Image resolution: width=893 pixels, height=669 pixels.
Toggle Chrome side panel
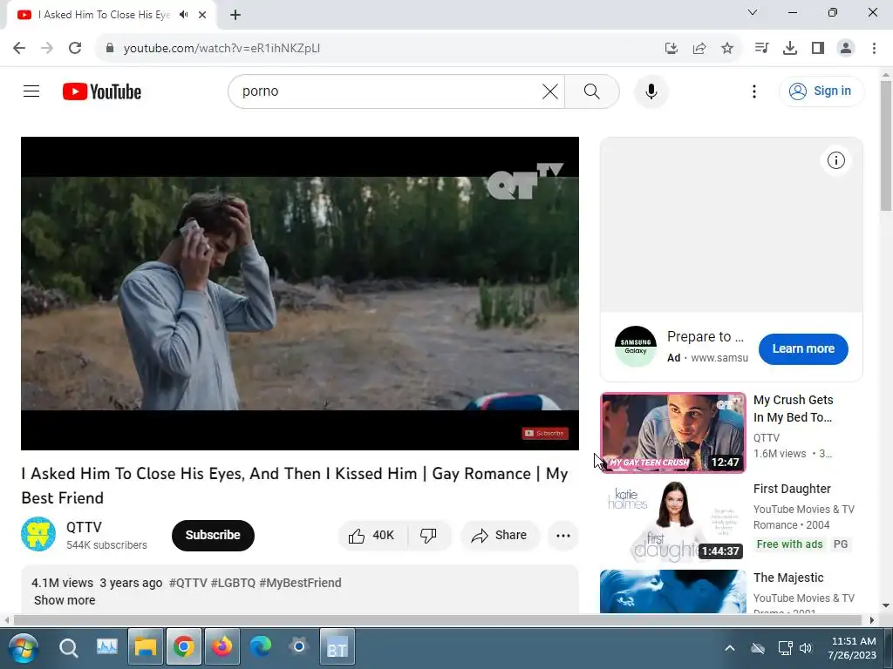pyautogui.click(x=818, y=48)
